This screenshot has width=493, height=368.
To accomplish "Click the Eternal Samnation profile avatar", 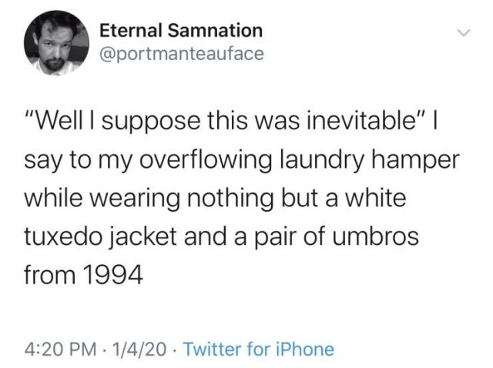I will 56,43.
